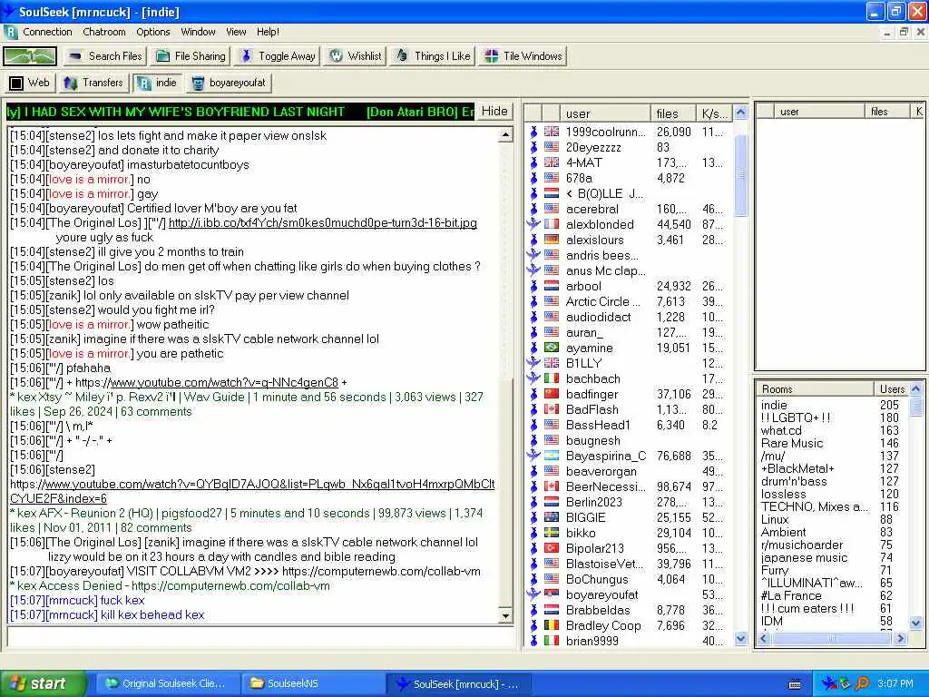Click bird icon beside arbool

click(533, 286)
